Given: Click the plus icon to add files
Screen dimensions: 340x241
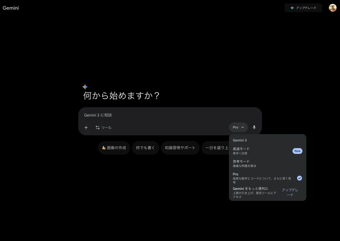Looking at the screenshot, I should point(86,127).
